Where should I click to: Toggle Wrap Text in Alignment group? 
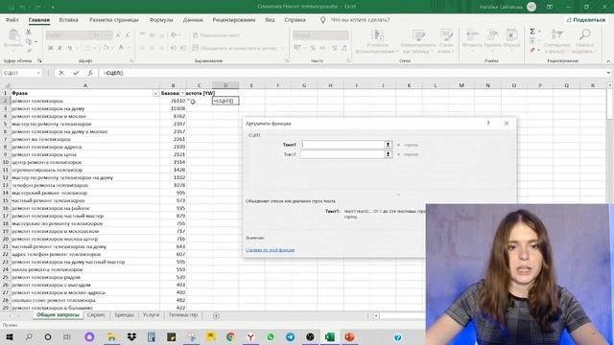[x=216, y=35]
